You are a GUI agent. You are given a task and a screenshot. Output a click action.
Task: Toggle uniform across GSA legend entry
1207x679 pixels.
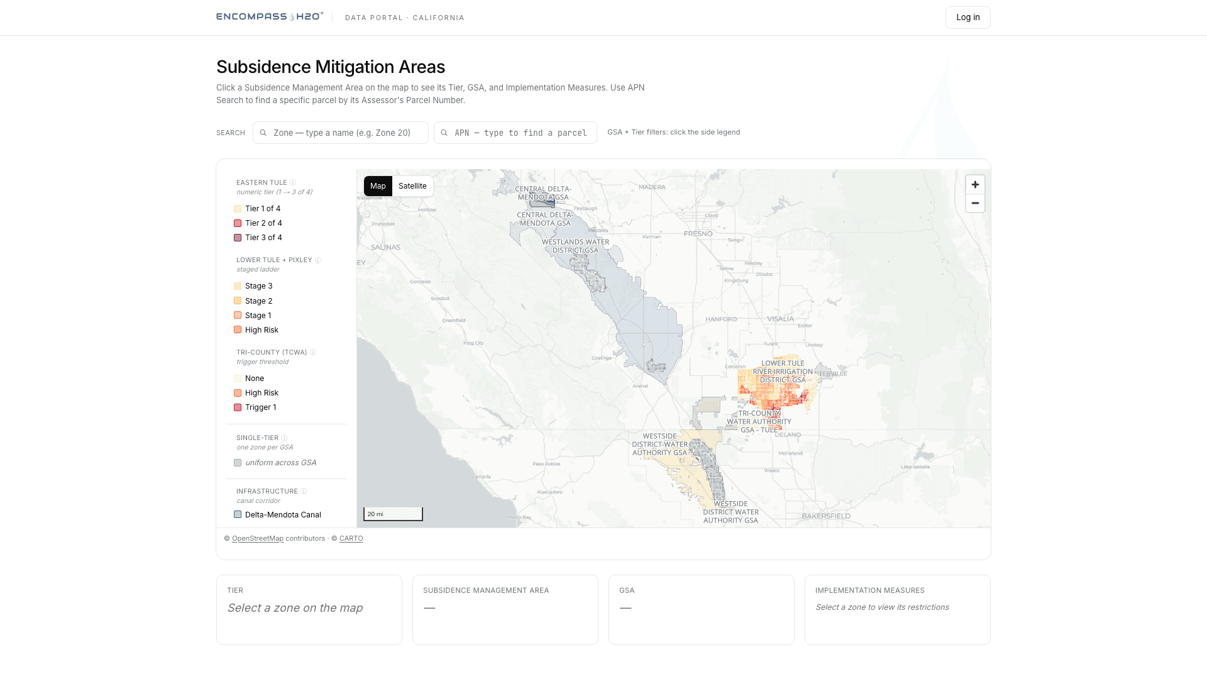(275, 463)
